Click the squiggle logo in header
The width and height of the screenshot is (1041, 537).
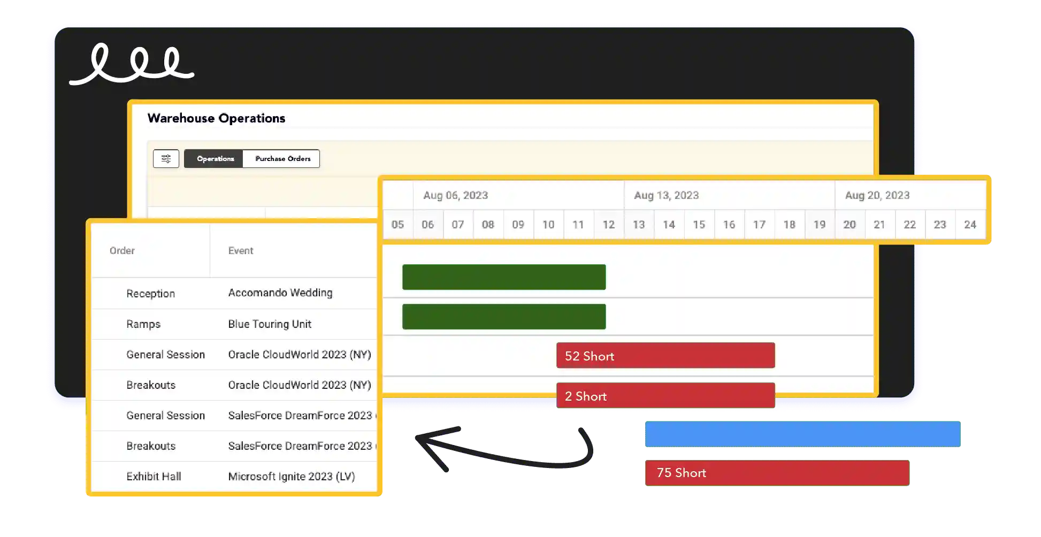pyautogui.click(x=132, y=65)
